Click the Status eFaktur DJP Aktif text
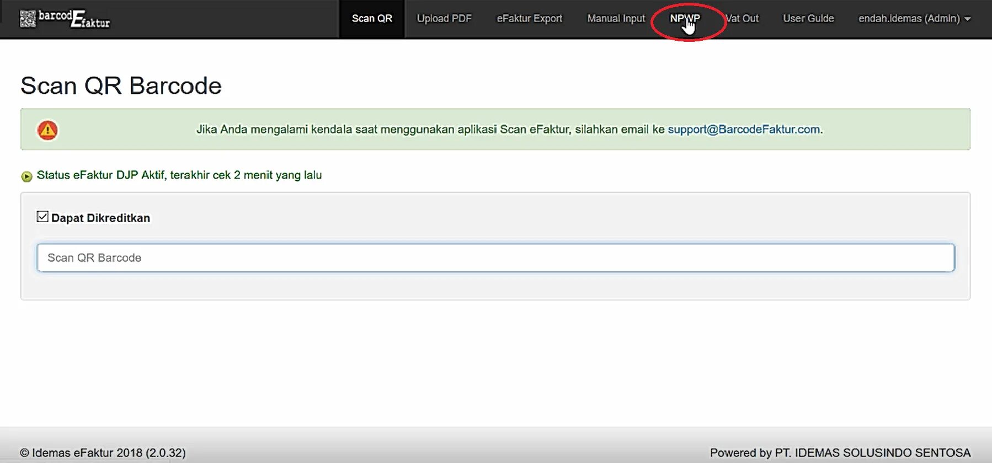 [x=179, y=175]
